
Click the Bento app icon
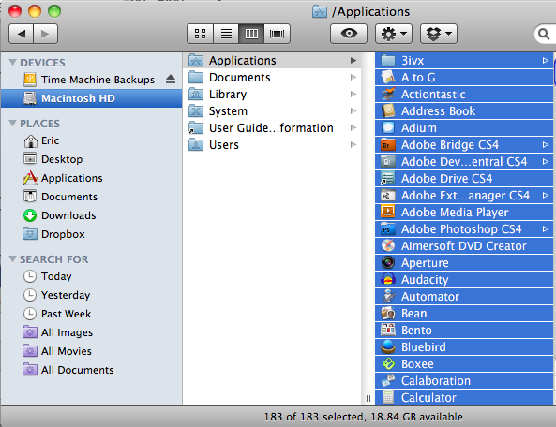coord(388,330)
